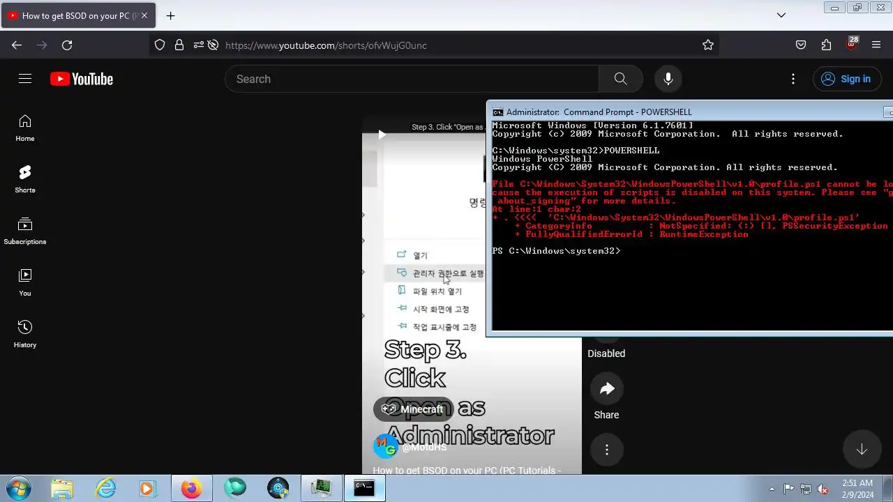Image resolution: width=893 pixels, height=502 pixels.
Task: Click the Action Center flag icon
Action: [x=788, y=489]
